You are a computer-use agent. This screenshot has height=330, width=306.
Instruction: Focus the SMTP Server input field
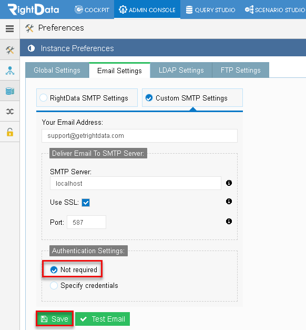[136, 183]
